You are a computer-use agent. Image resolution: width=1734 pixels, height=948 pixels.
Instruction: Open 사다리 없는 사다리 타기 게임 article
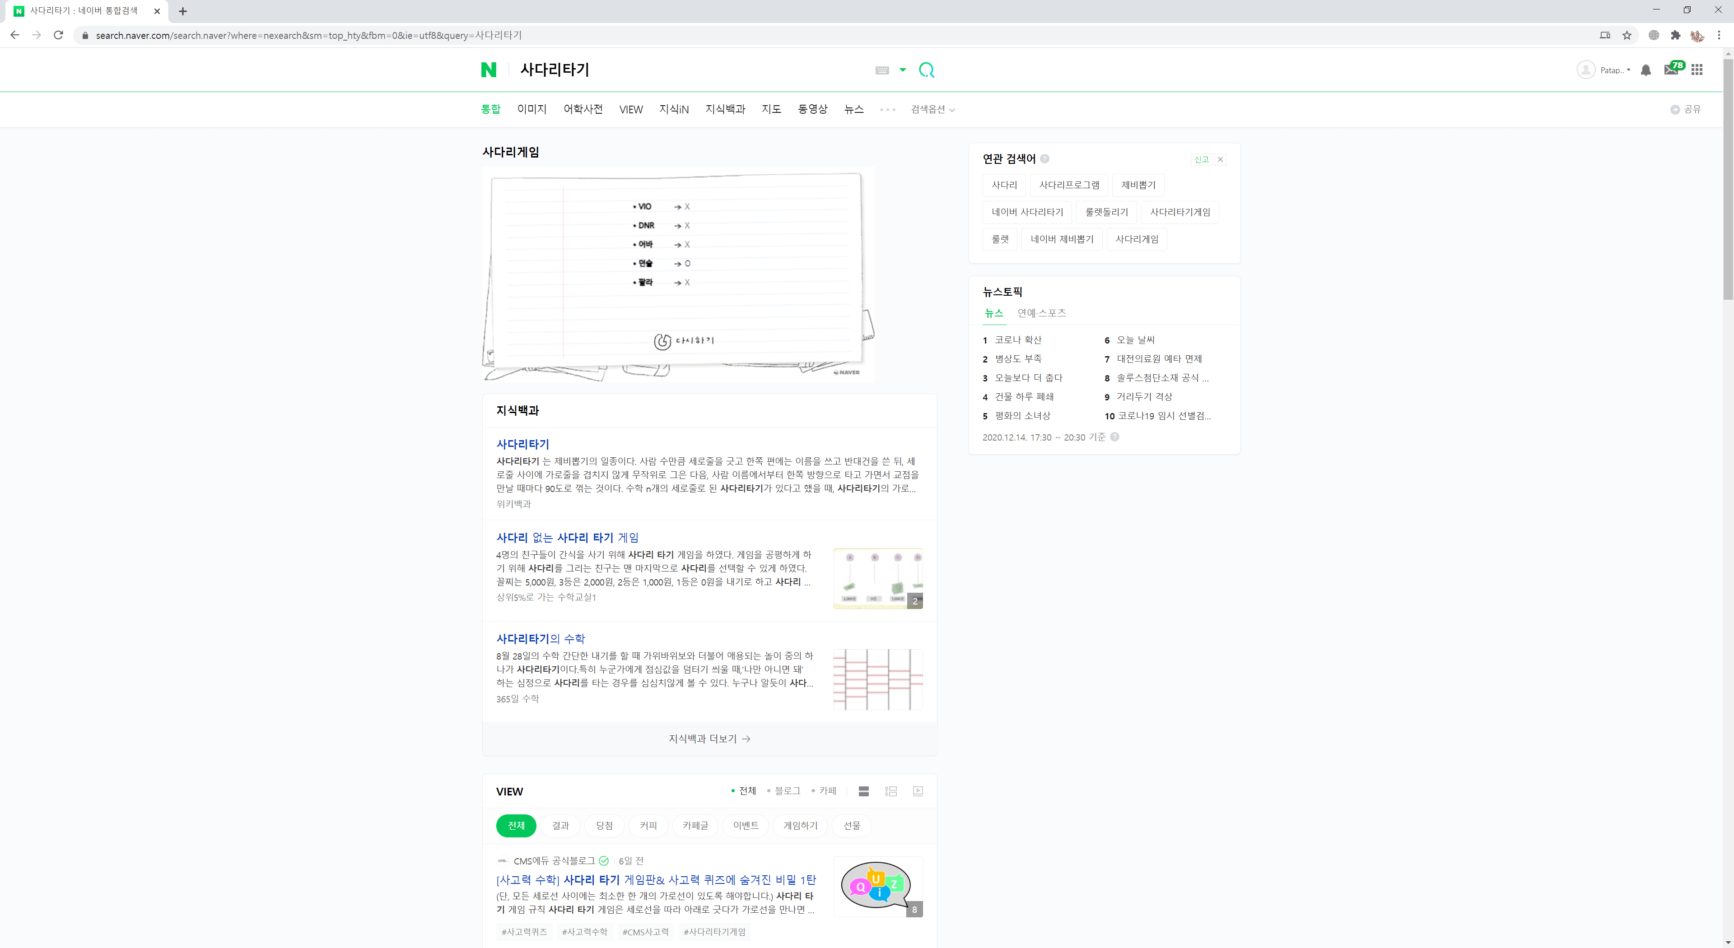(567, 538)
